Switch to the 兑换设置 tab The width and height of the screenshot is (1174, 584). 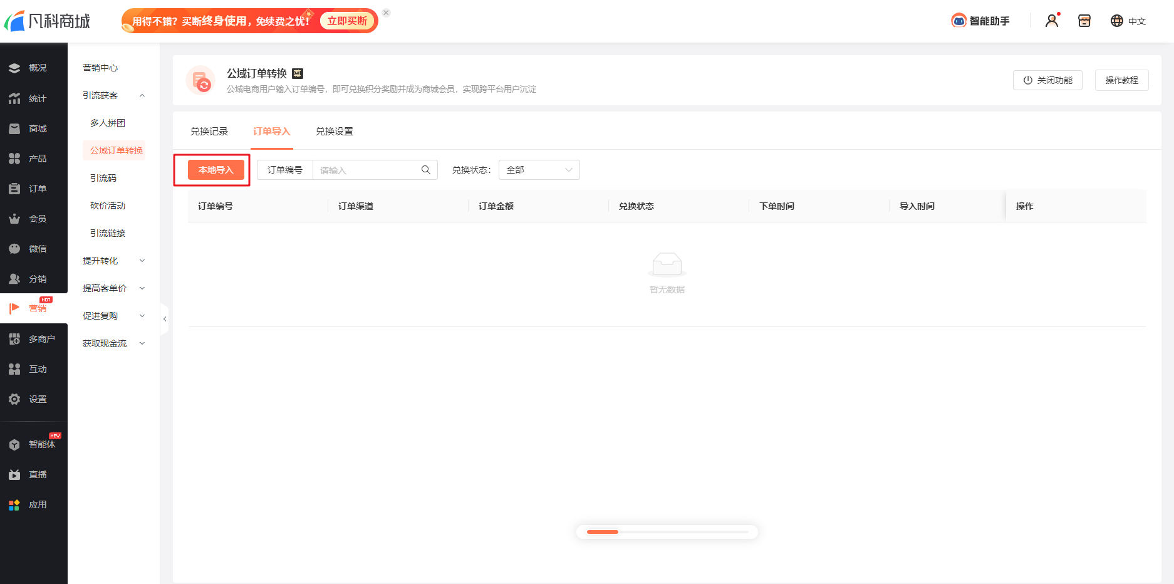(335, 132)
